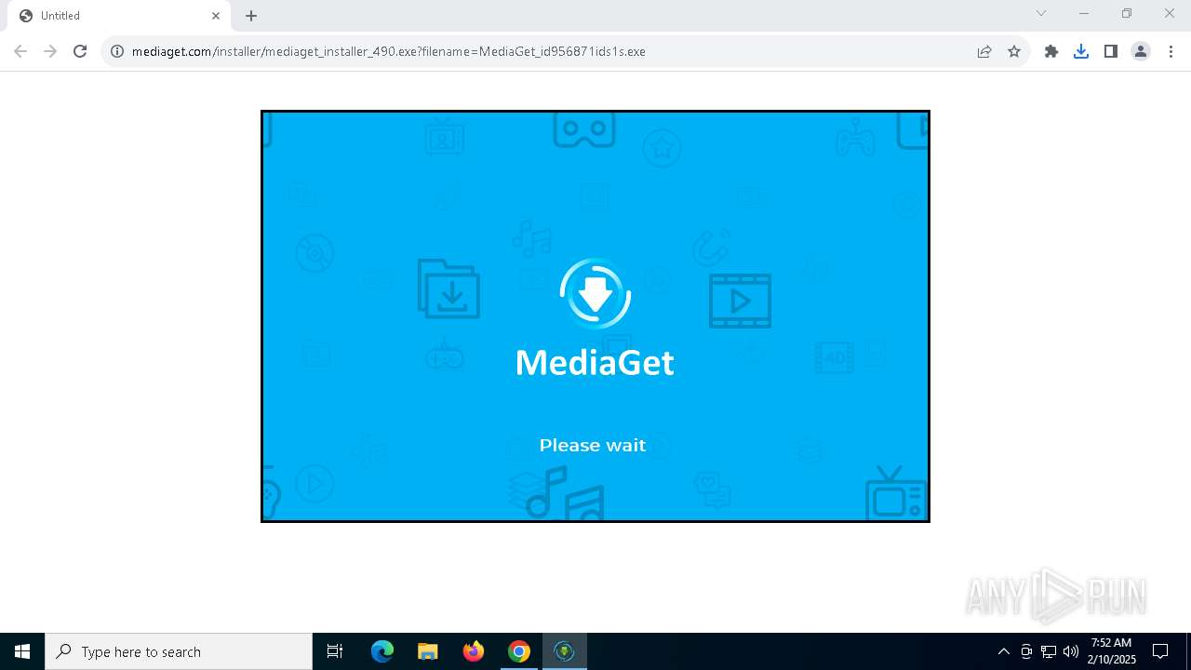Close the Chrome window
1191x670 pixels.
(1170, 13)
